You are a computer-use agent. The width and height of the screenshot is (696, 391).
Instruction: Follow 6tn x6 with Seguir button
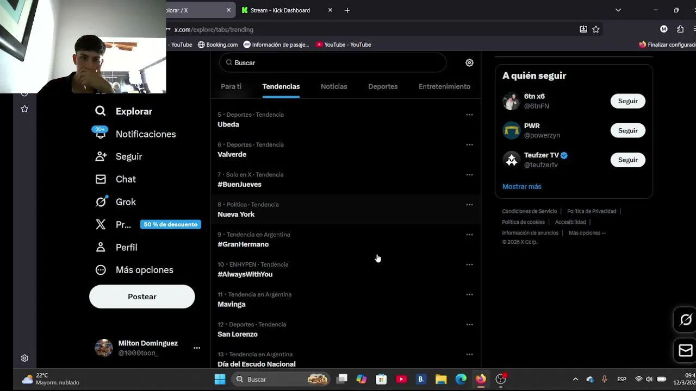click(628, 101)
